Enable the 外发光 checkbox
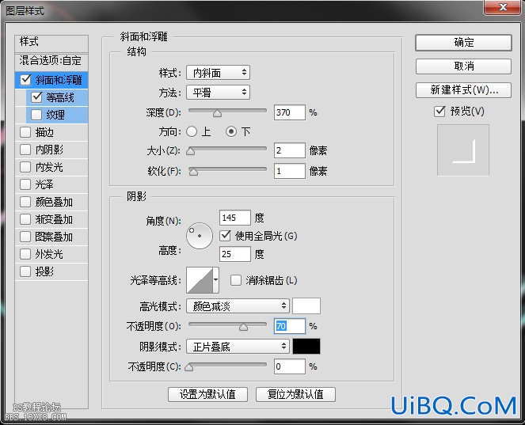Viewport: 525px width, 425px height. [x=25, y=254]
